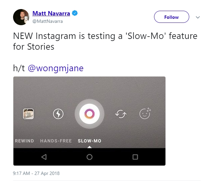
Task: Click the @MattNavarra handle
Action: pos(48,21)
